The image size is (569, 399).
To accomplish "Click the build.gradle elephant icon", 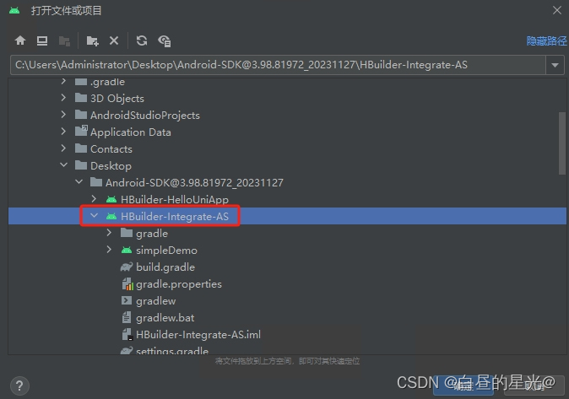I will [127, 267].
